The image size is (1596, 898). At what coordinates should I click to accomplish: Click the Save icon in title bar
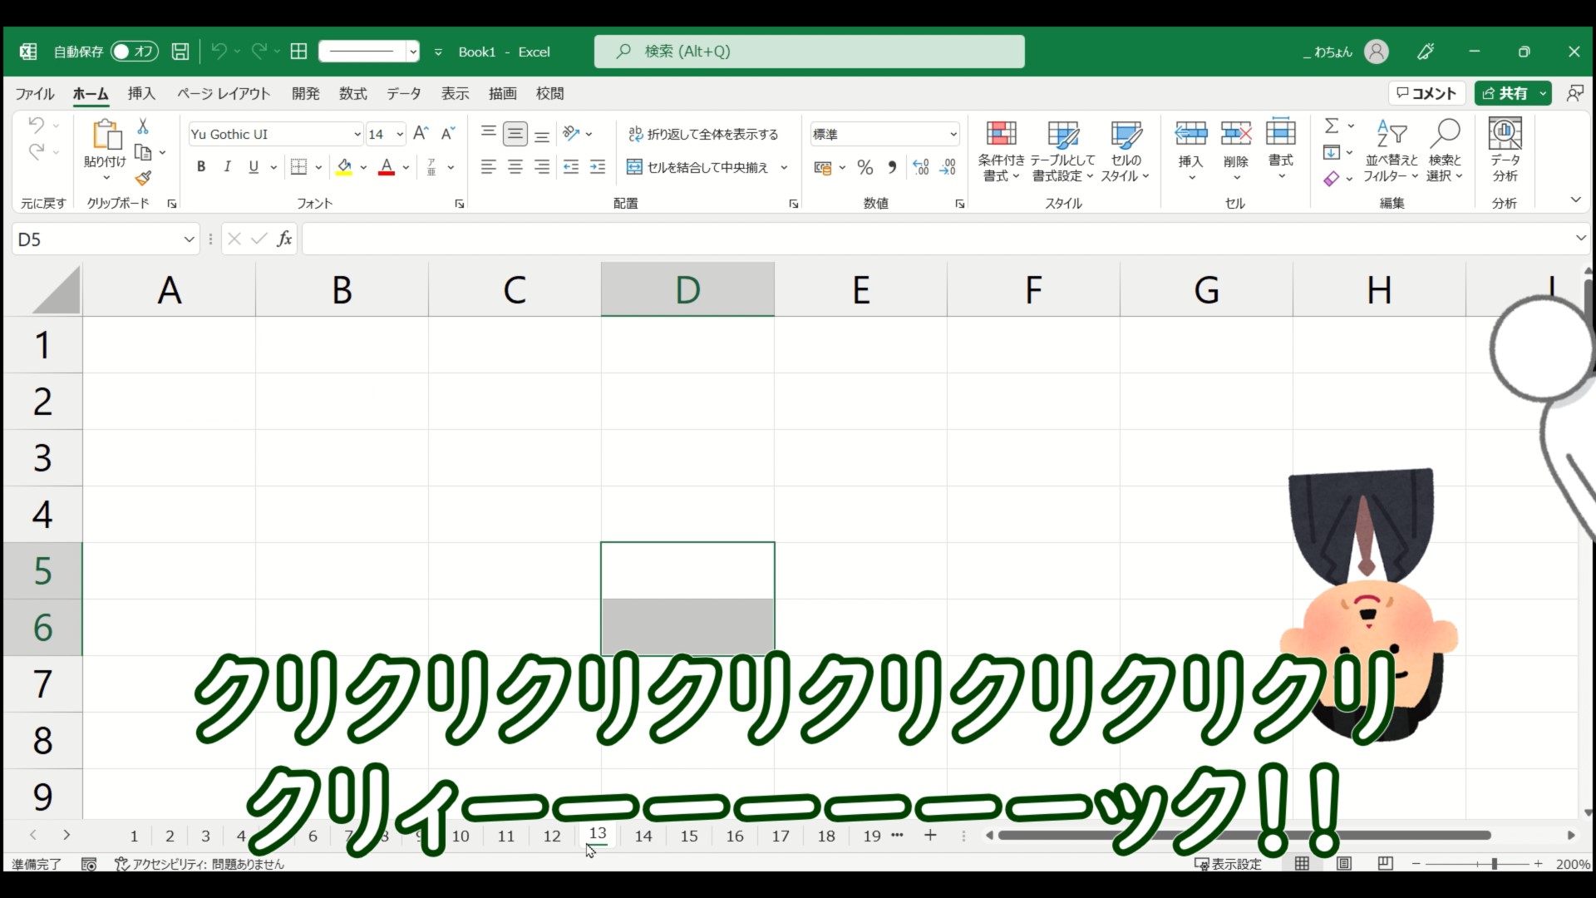(x=180, y=52)
